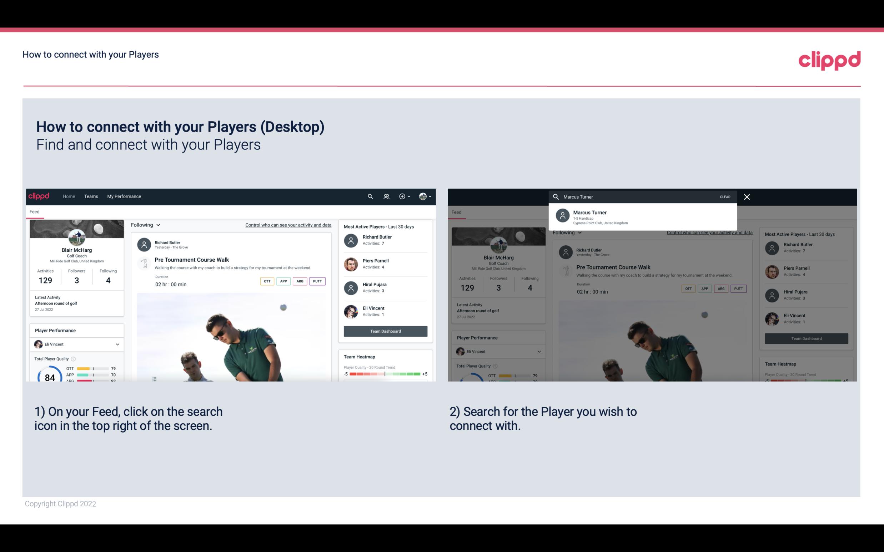
Task: Click the Team Dashboard button
Action: (385, 331)
